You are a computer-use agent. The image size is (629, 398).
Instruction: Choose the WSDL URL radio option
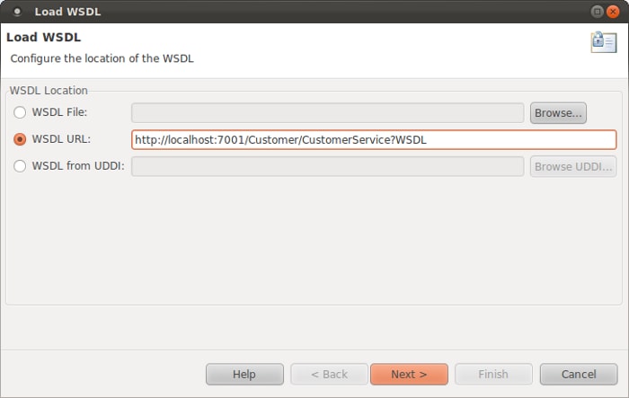click(20, 139)
